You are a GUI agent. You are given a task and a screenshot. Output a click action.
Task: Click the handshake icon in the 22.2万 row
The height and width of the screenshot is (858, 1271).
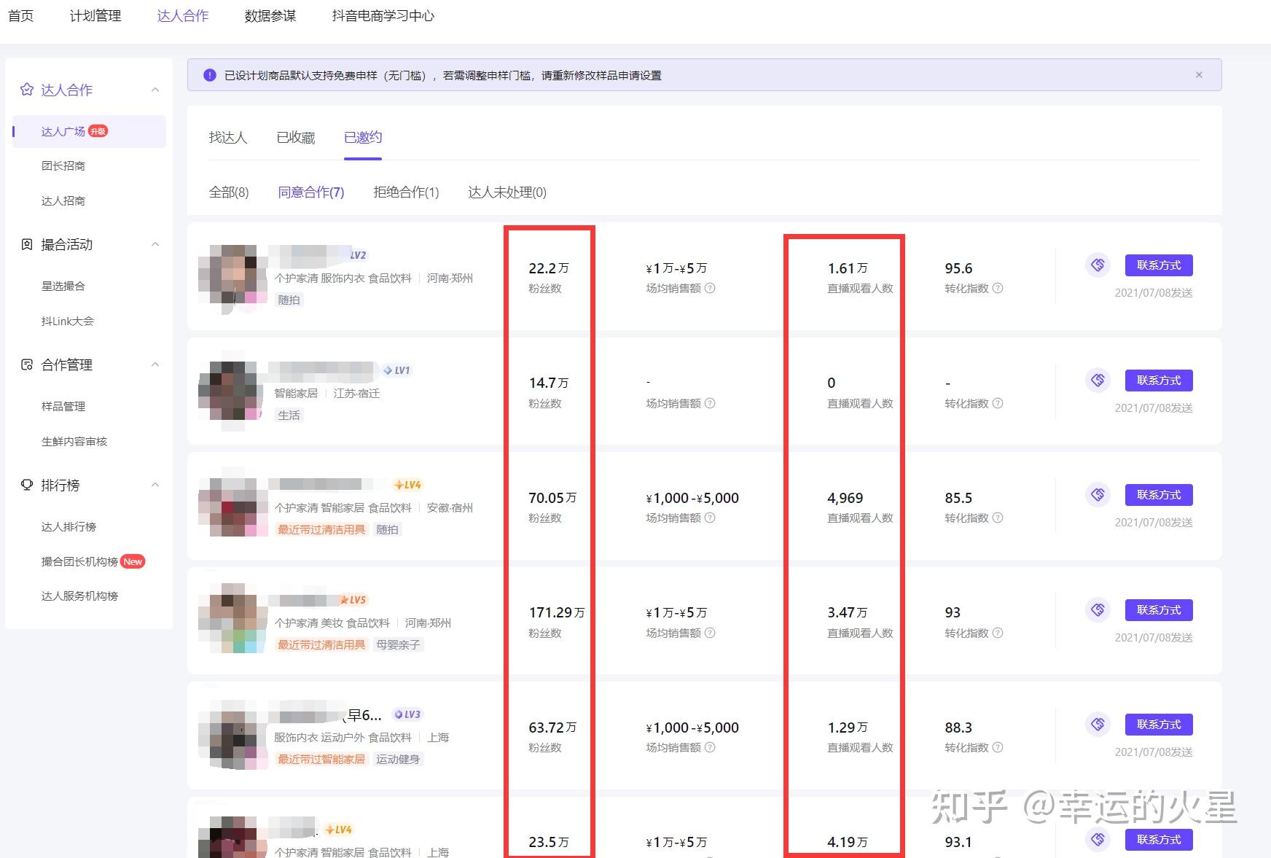tap(1098, 265)
